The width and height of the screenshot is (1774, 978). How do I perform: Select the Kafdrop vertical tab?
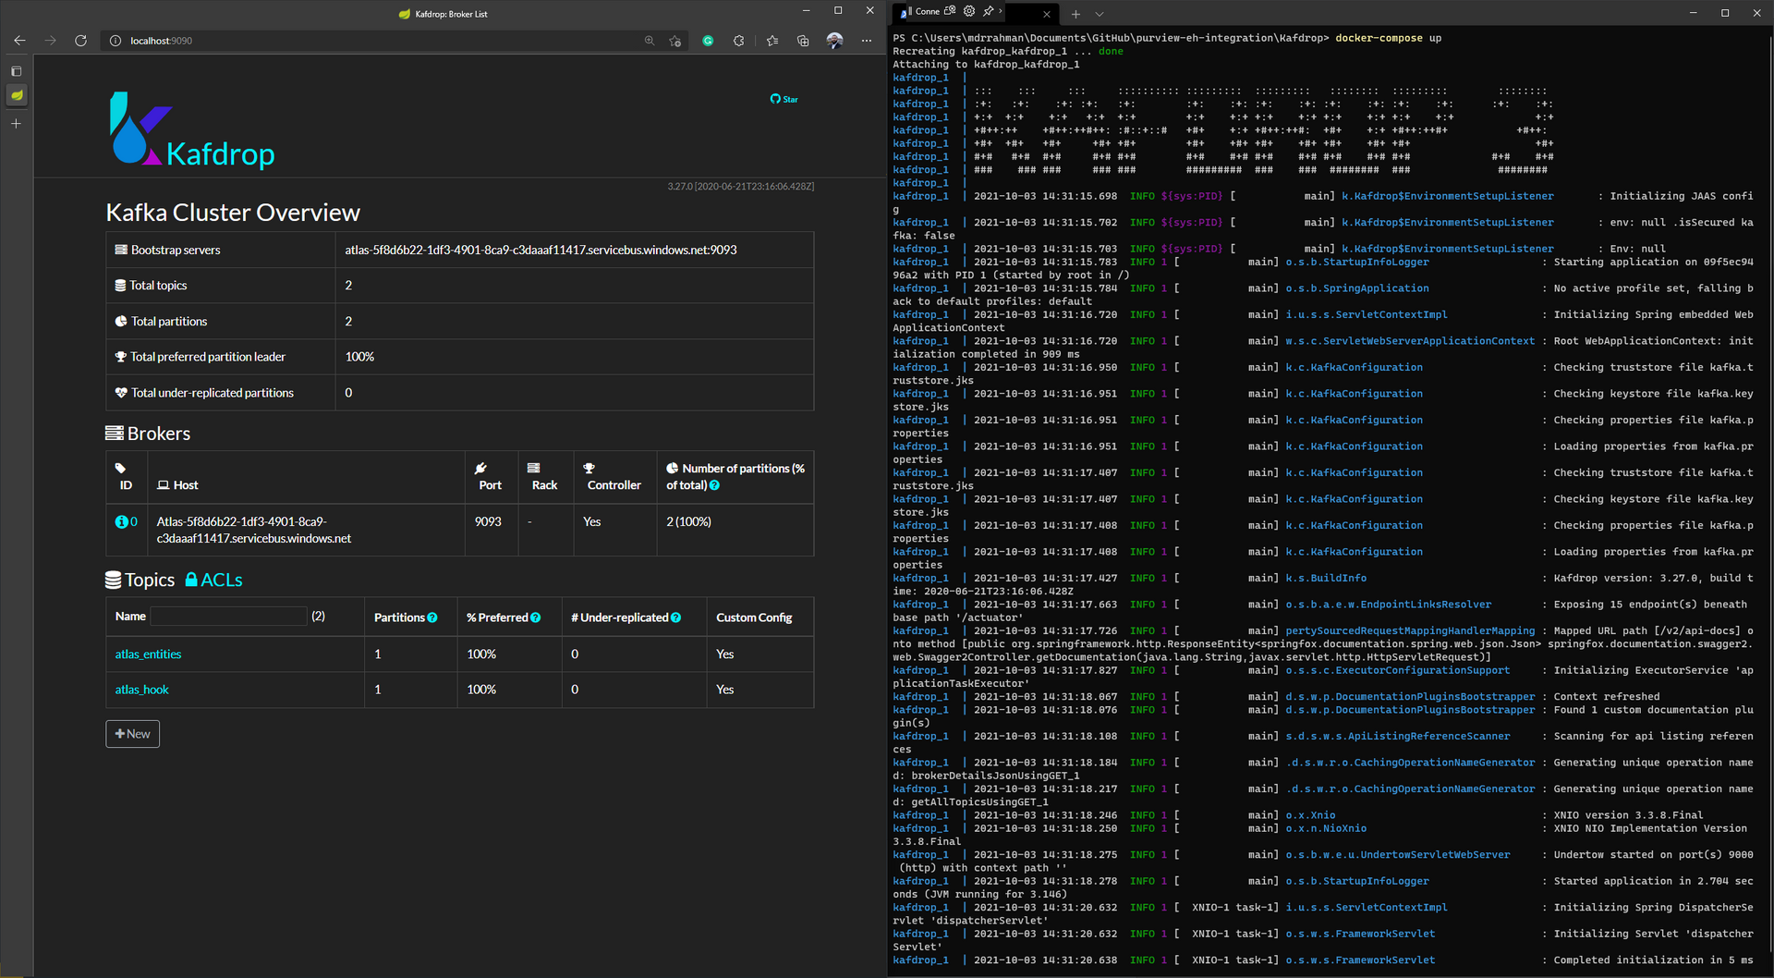pos(17,95)
